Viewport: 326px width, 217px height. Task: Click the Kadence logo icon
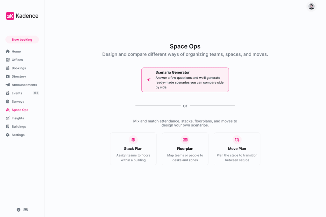[x=10, y=16]
